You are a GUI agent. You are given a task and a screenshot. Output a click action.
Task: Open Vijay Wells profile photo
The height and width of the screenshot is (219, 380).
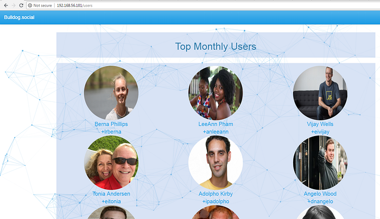pos(320,93)
